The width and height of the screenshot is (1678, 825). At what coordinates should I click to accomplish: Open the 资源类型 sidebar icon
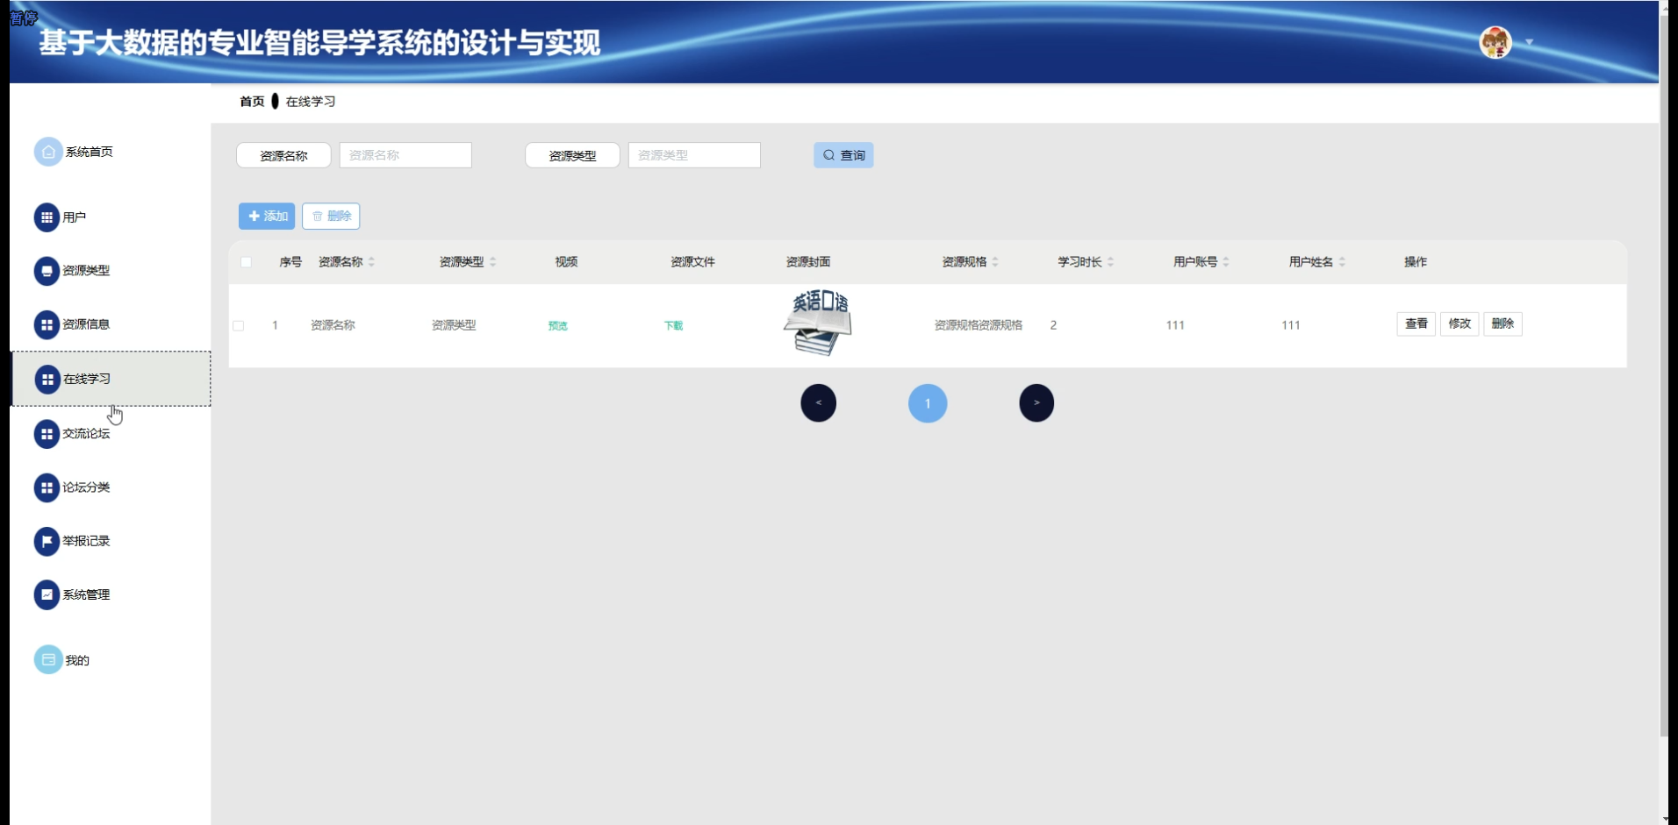[x=47, y=271]
